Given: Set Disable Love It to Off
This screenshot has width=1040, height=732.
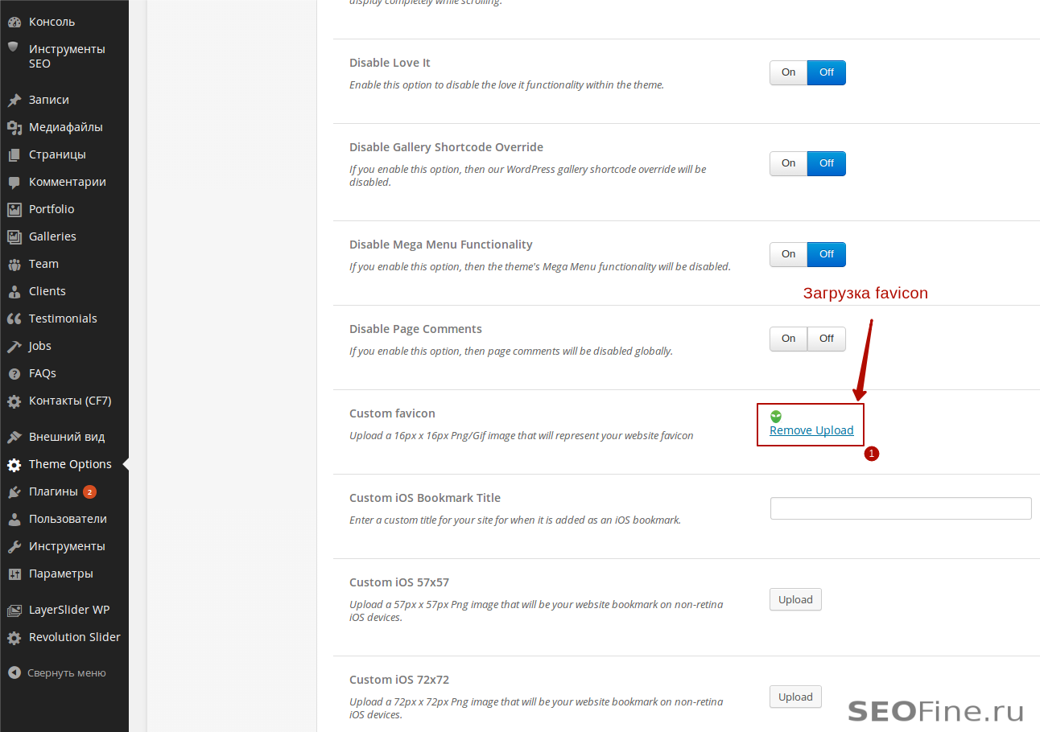Looking at the screenshot, I should [x=827, y=72].
